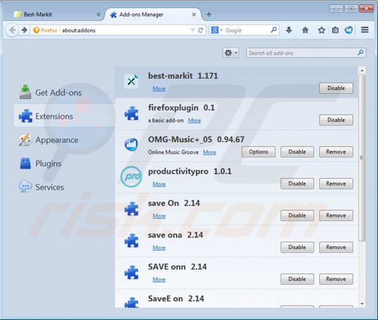The image size is (378, 320).
Task: Remove the save ona extension
Action: coord(336,247)
